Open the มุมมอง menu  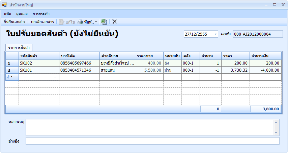click(x=22, y=14)
